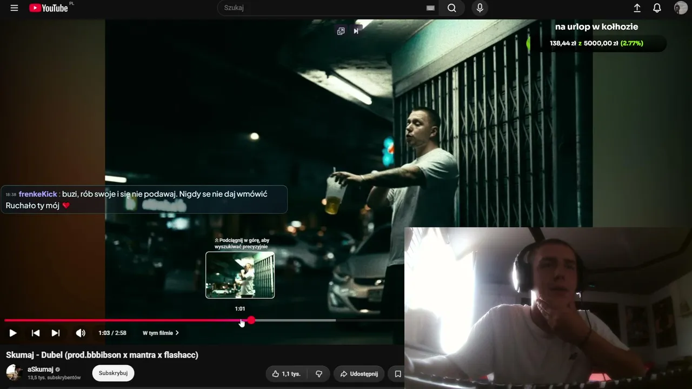This screenshot has height=389, width=692.
Task: Click the red progress bar scrubber
Action: click(251, 320)
